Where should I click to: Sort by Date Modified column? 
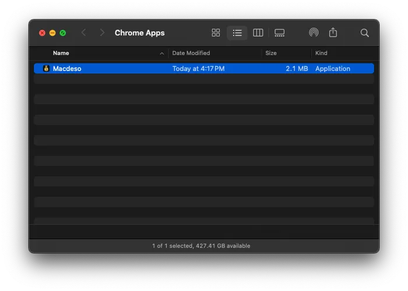coord(191,53)
